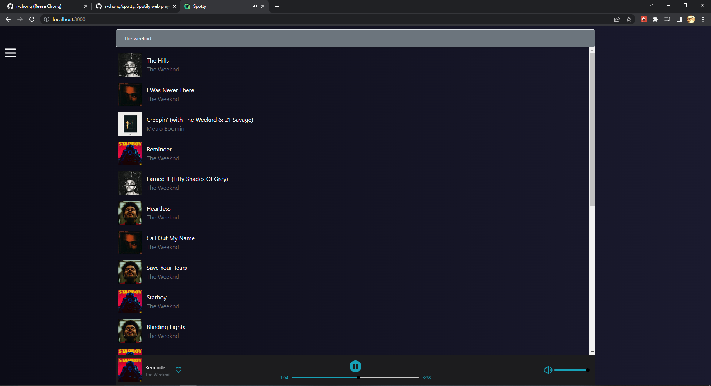The image size is (711, 386).
Task: Click The Hills album cover thumbnail
Action: pyautogui.click(x=130, y=65)
